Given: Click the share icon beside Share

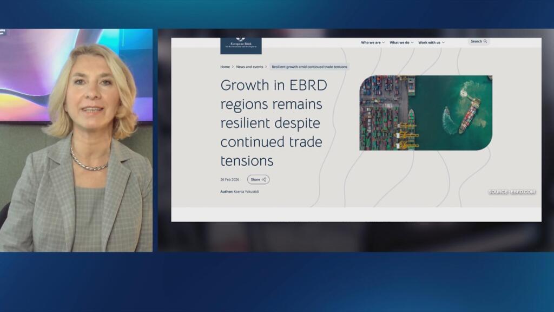Looking at the screenshot, I should pyautogui.click(x=264, y=180).
